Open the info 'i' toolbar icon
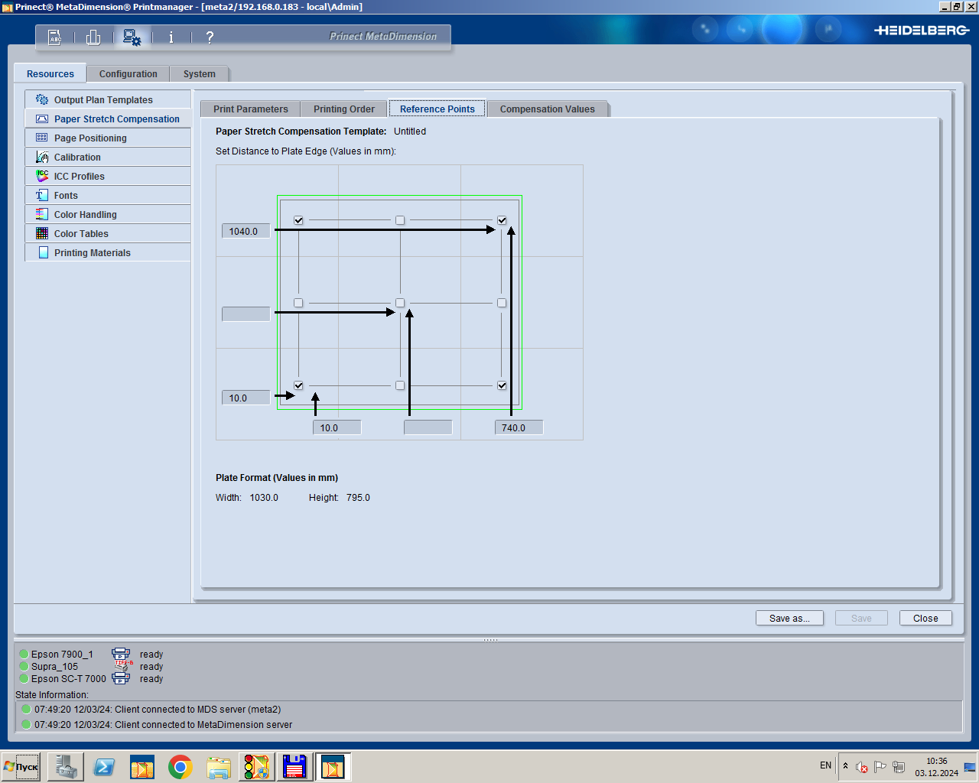Viewport: 979px width, 783px height. (171, 37)
